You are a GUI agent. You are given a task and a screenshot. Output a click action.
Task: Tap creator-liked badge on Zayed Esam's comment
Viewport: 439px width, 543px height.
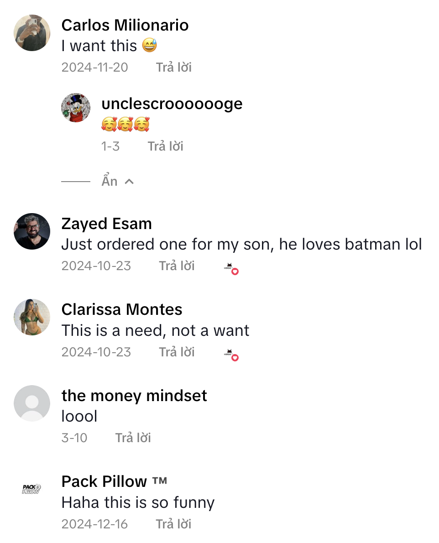tap(231, 269)
